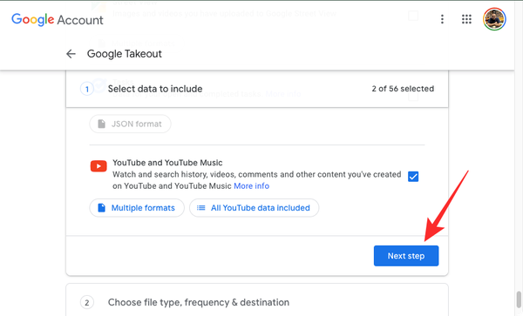Screen dimensions: 523x316
Task: Click the page's vertical scrollbar thumb
Action: [519, 300]
